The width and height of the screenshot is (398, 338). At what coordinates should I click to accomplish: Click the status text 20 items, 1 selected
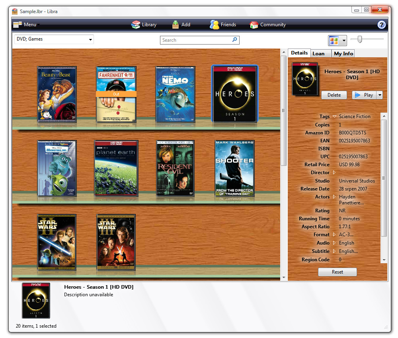tap(36, 326)
